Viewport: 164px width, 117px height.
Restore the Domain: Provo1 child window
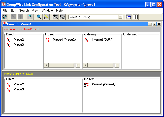[154, 24]
